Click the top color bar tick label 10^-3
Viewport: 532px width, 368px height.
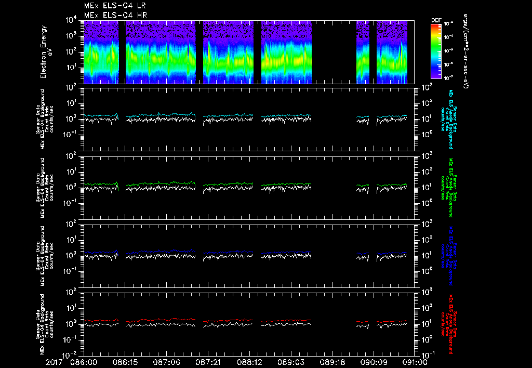[449, 24]
